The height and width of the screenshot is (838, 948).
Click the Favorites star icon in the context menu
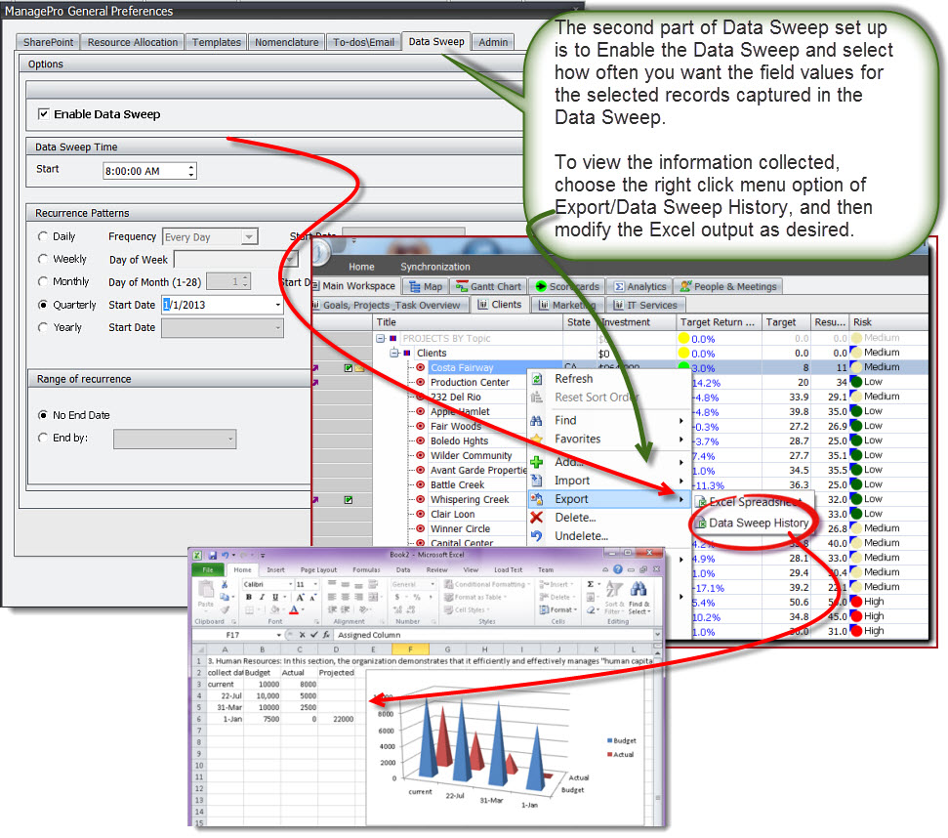pyautogui.click(x=536, y=439)
